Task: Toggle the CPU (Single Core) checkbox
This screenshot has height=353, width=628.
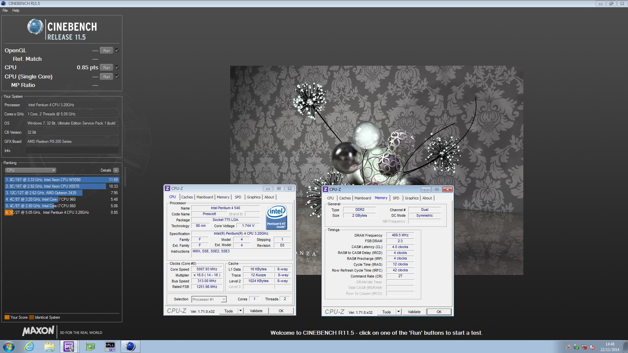Action: (x=117, y=76)
